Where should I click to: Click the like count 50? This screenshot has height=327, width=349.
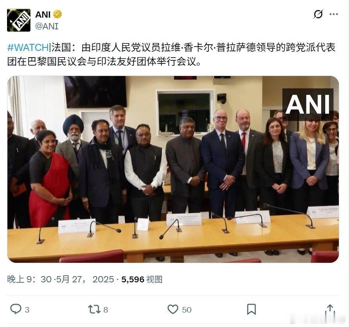[x=186, y=310]
